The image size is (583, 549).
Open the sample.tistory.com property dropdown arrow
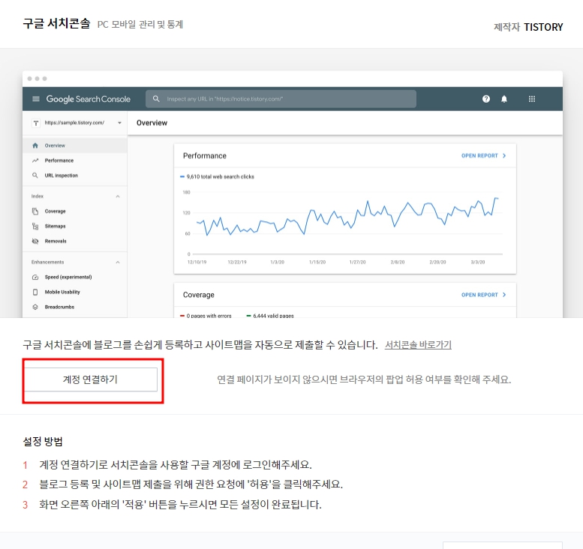(119, 123)
